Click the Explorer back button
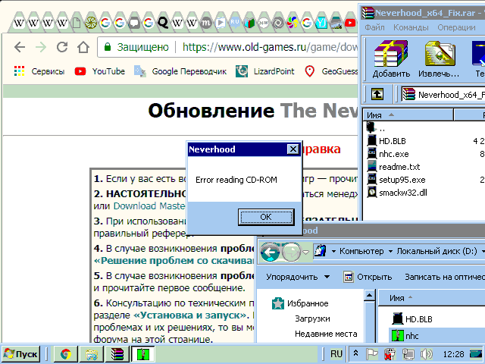The image size is (485, 364). click(270, 253)
